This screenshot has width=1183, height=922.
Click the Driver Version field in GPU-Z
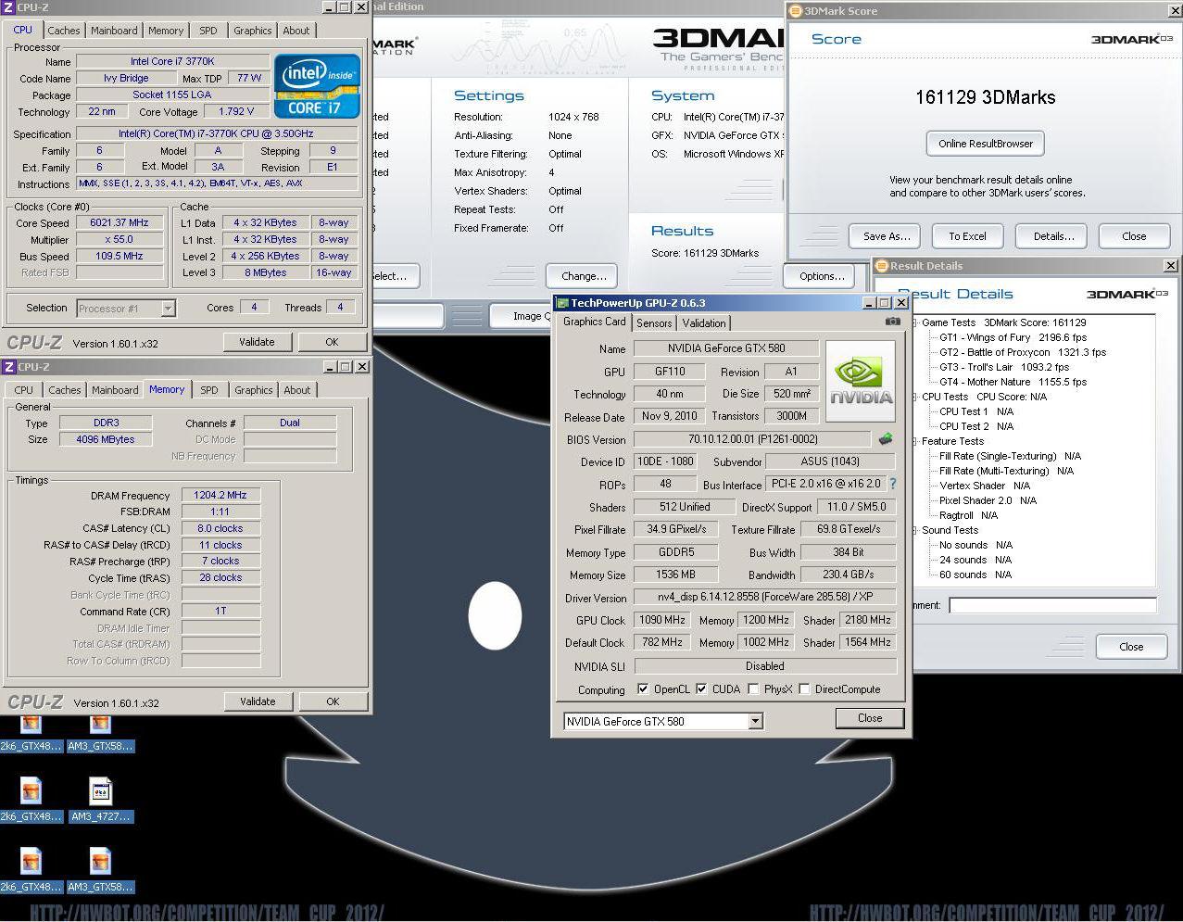(765, 598)
